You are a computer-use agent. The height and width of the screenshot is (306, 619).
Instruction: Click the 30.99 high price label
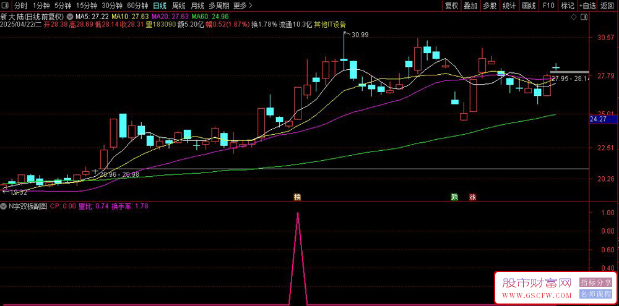click(x=360, y=35)
